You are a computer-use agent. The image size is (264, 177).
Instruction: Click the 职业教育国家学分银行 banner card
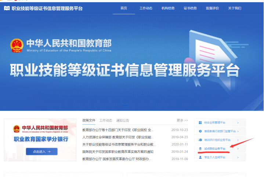(x=40, y=139)
